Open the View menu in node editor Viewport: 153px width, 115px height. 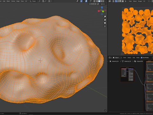(125, 57)
